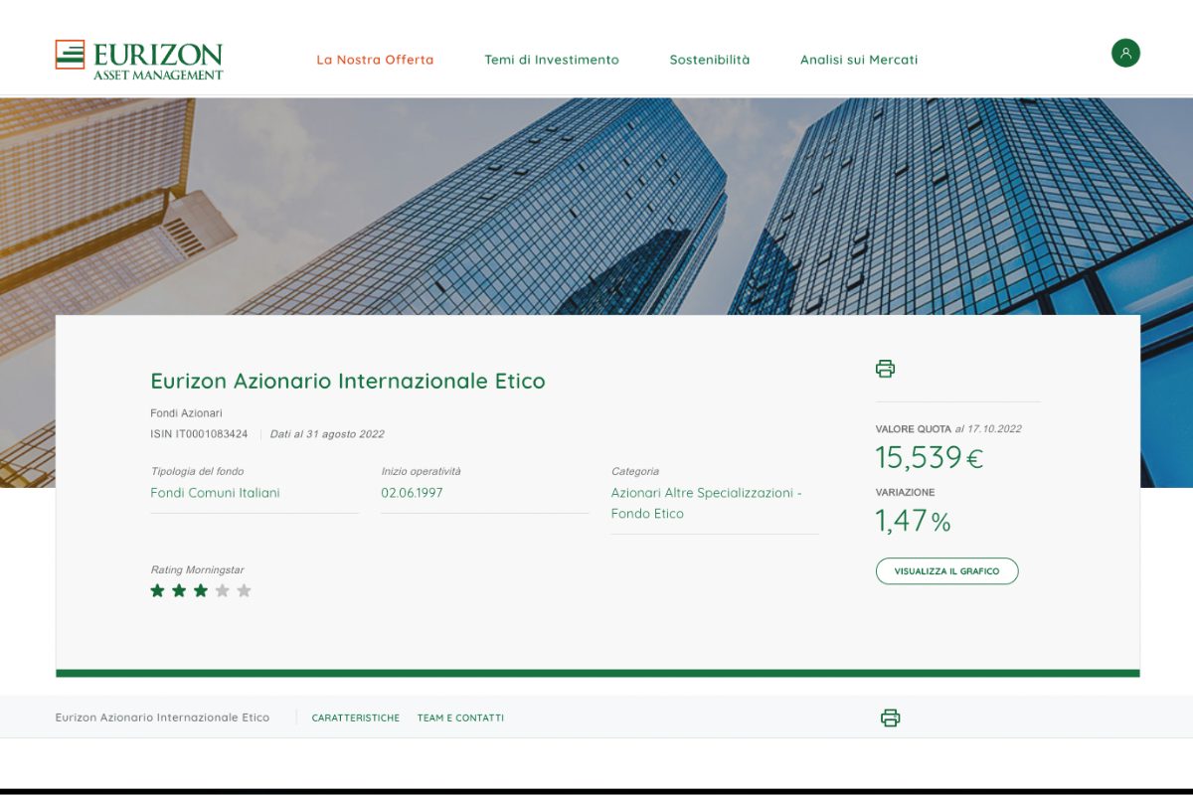Click the Eurizon Asset Management logo

click(139, 60)
